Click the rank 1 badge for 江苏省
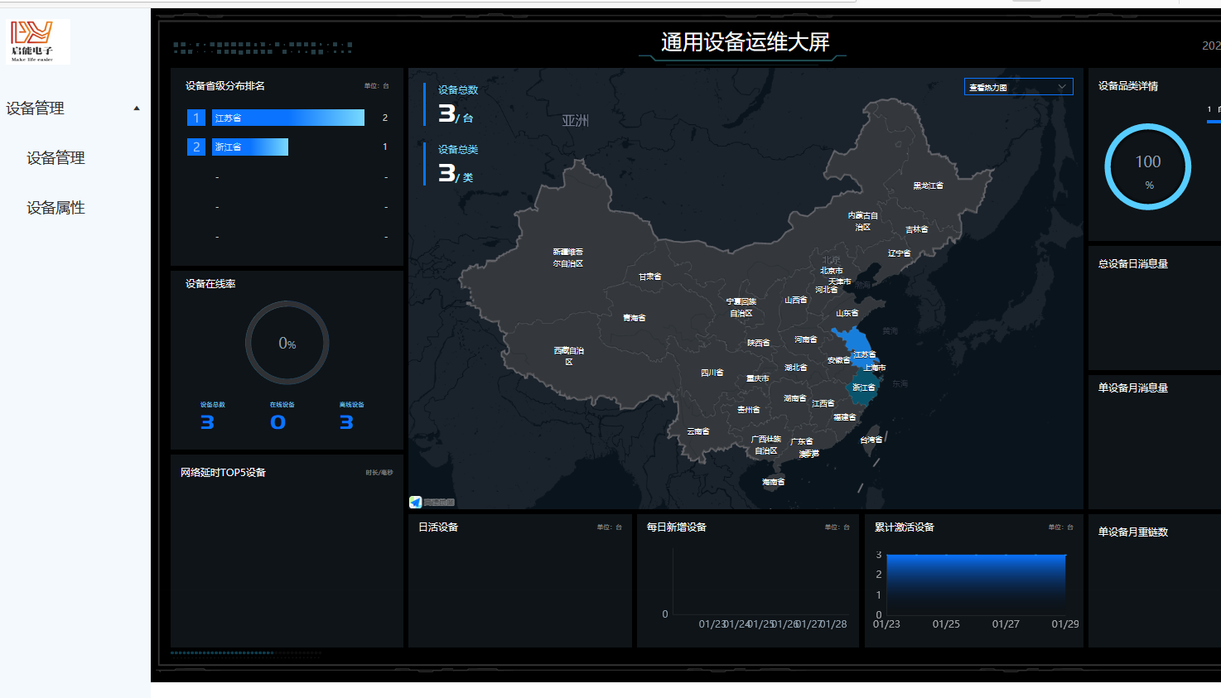Viewport: 1221px width, 698px height. pos(196,118)
